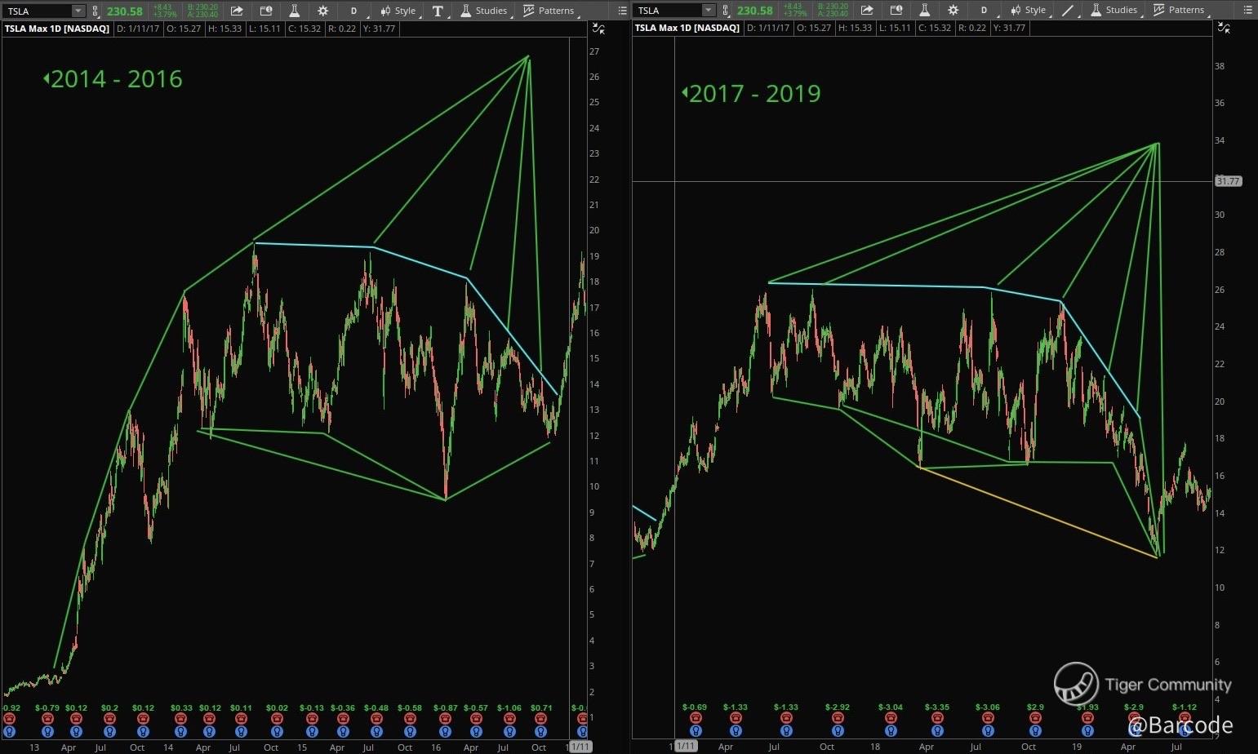Open the D timeframe dropdown in 2014 - 2016 chart

coord(353,11)
